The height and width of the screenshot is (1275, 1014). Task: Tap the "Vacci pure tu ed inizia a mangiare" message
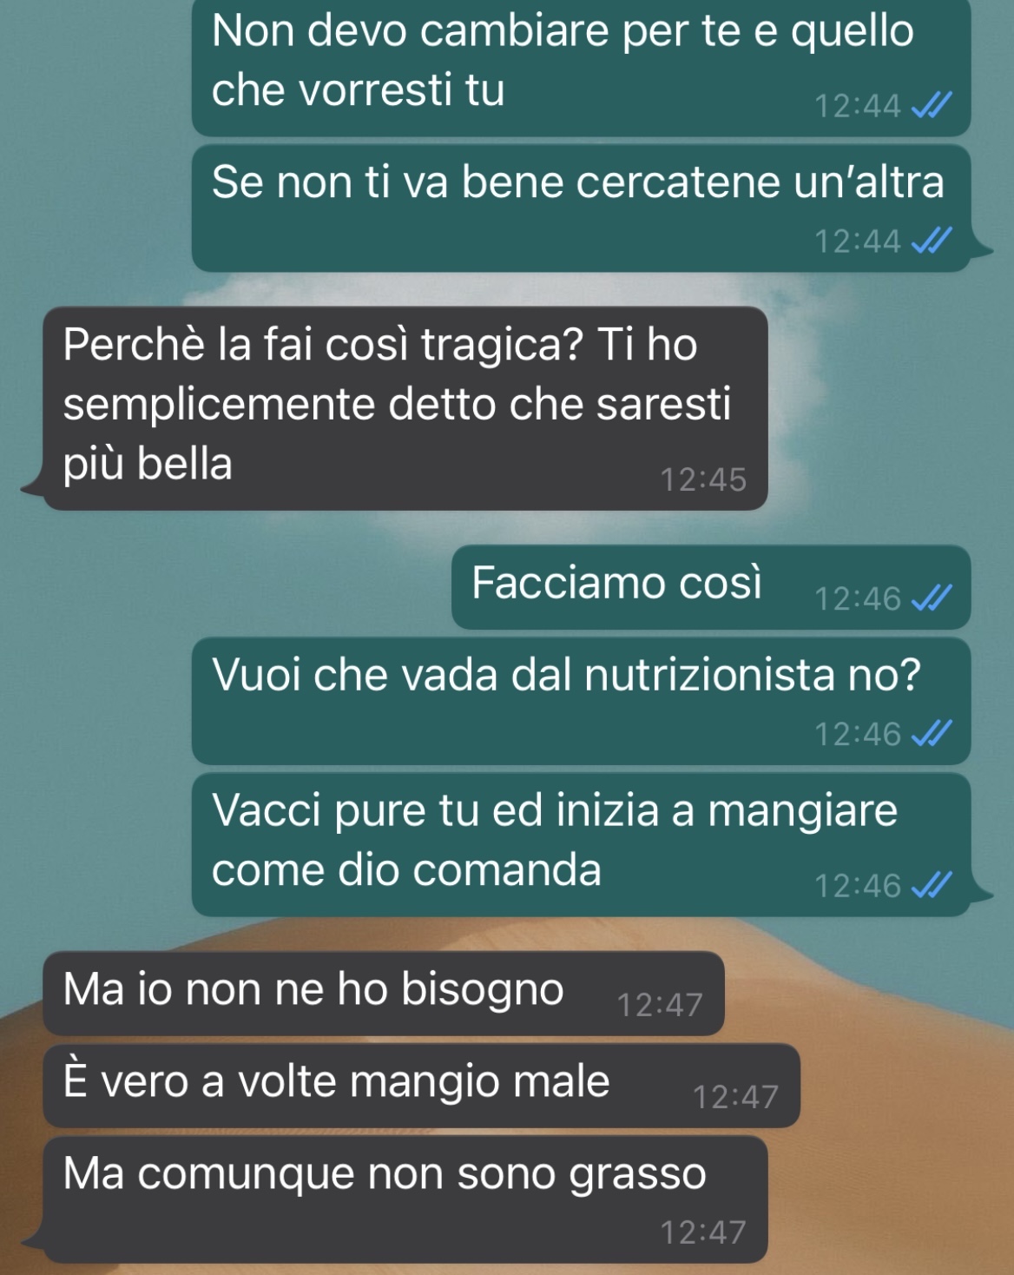coord(581,845)
